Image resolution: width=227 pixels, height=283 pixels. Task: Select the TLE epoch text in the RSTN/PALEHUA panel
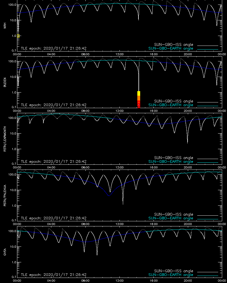[54, 218]
